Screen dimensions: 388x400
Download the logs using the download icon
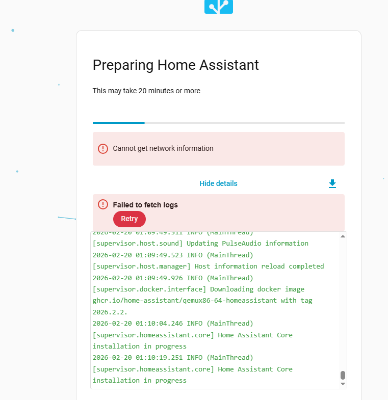(x=332, y=184)
